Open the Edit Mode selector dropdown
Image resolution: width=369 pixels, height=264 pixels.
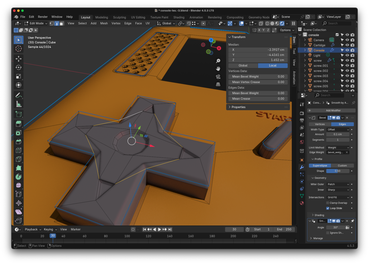coord(36,23)
